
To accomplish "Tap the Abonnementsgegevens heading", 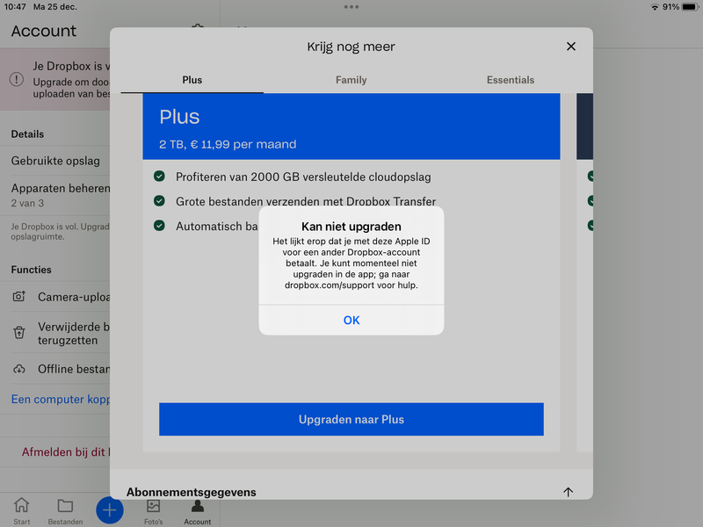I will pos(191,492).
